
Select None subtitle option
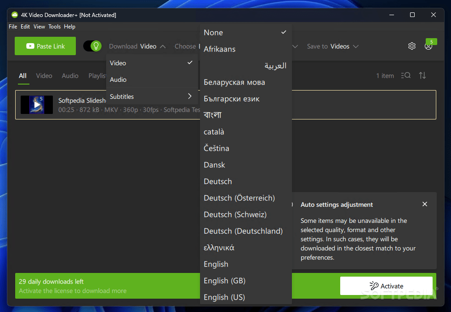[245, 33]
